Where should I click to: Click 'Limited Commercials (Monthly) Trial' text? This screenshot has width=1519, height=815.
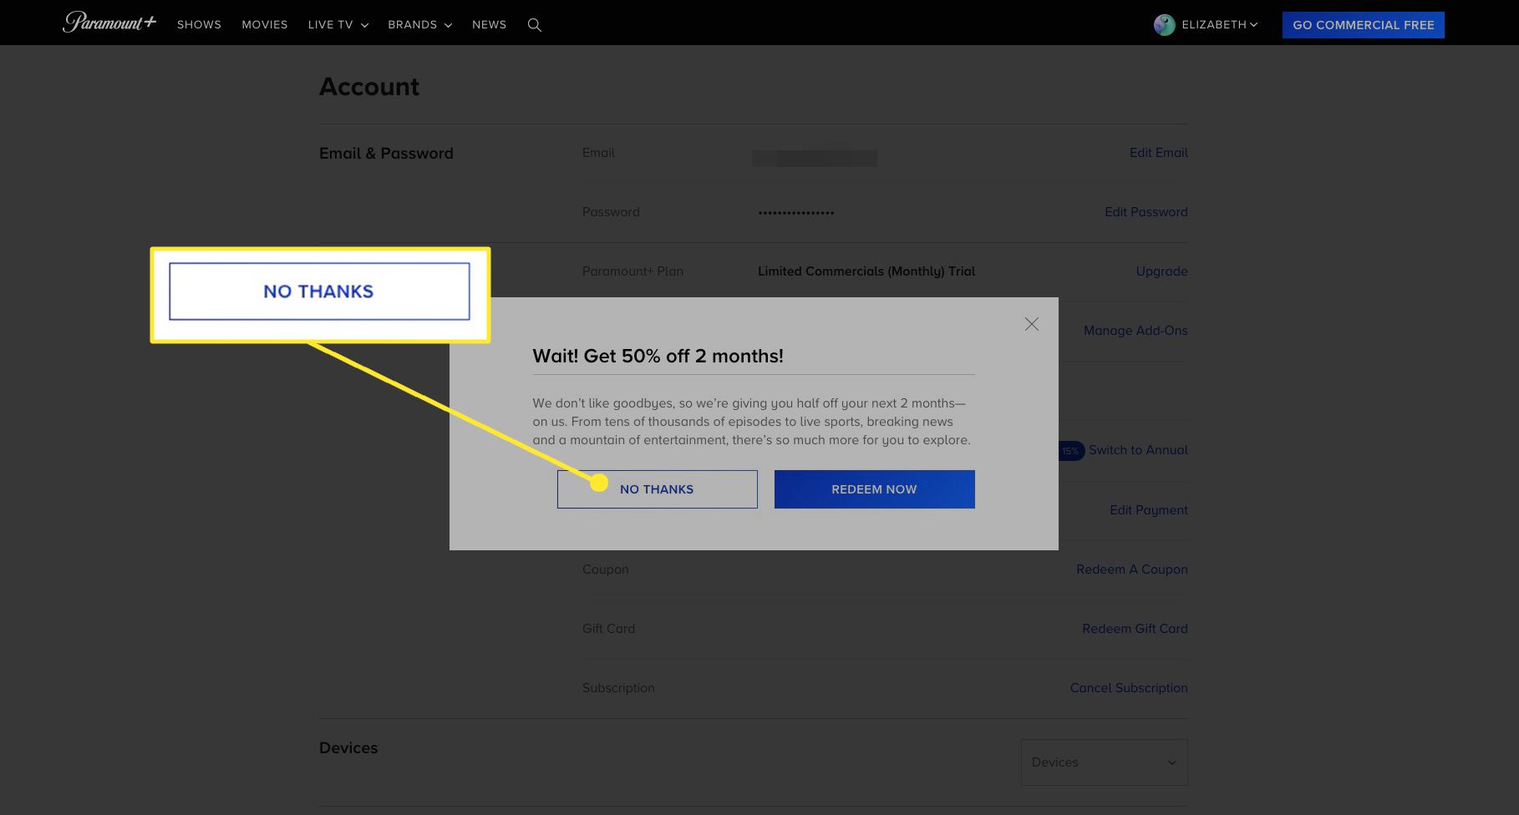pyautogui.click(x=866, y=271)
